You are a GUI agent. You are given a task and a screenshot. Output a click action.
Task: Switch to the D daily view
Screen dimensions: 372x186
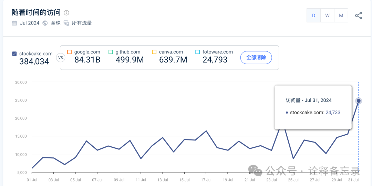click(314, 16)
